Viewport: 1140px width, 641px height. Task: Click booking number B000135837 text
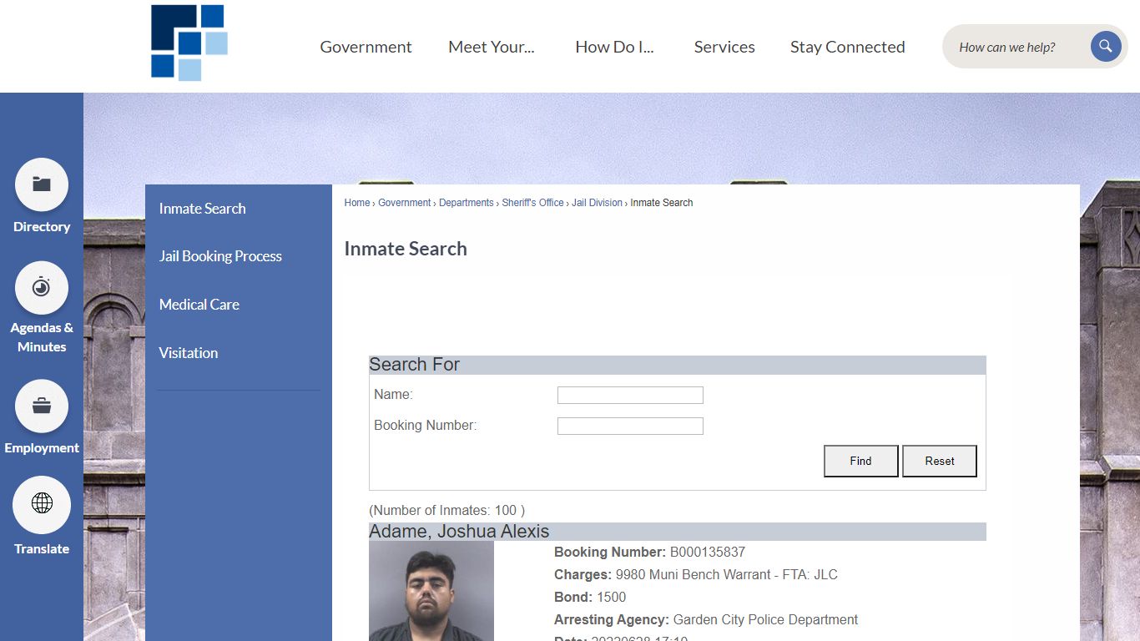(x=708, y=553)
